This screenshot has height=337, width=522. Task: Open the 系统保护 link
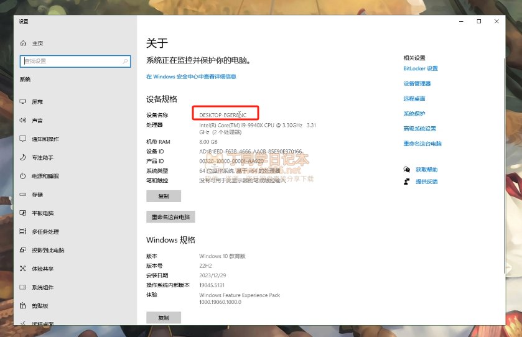pos(414,113)
